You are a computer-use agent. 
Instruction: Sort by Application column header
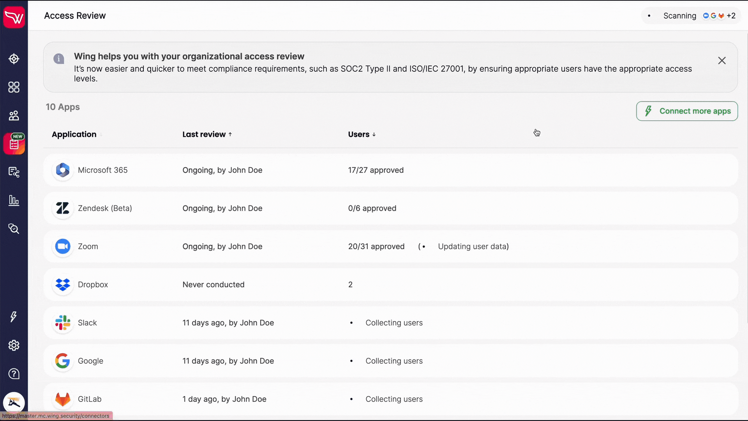click(x=74, y=134)
